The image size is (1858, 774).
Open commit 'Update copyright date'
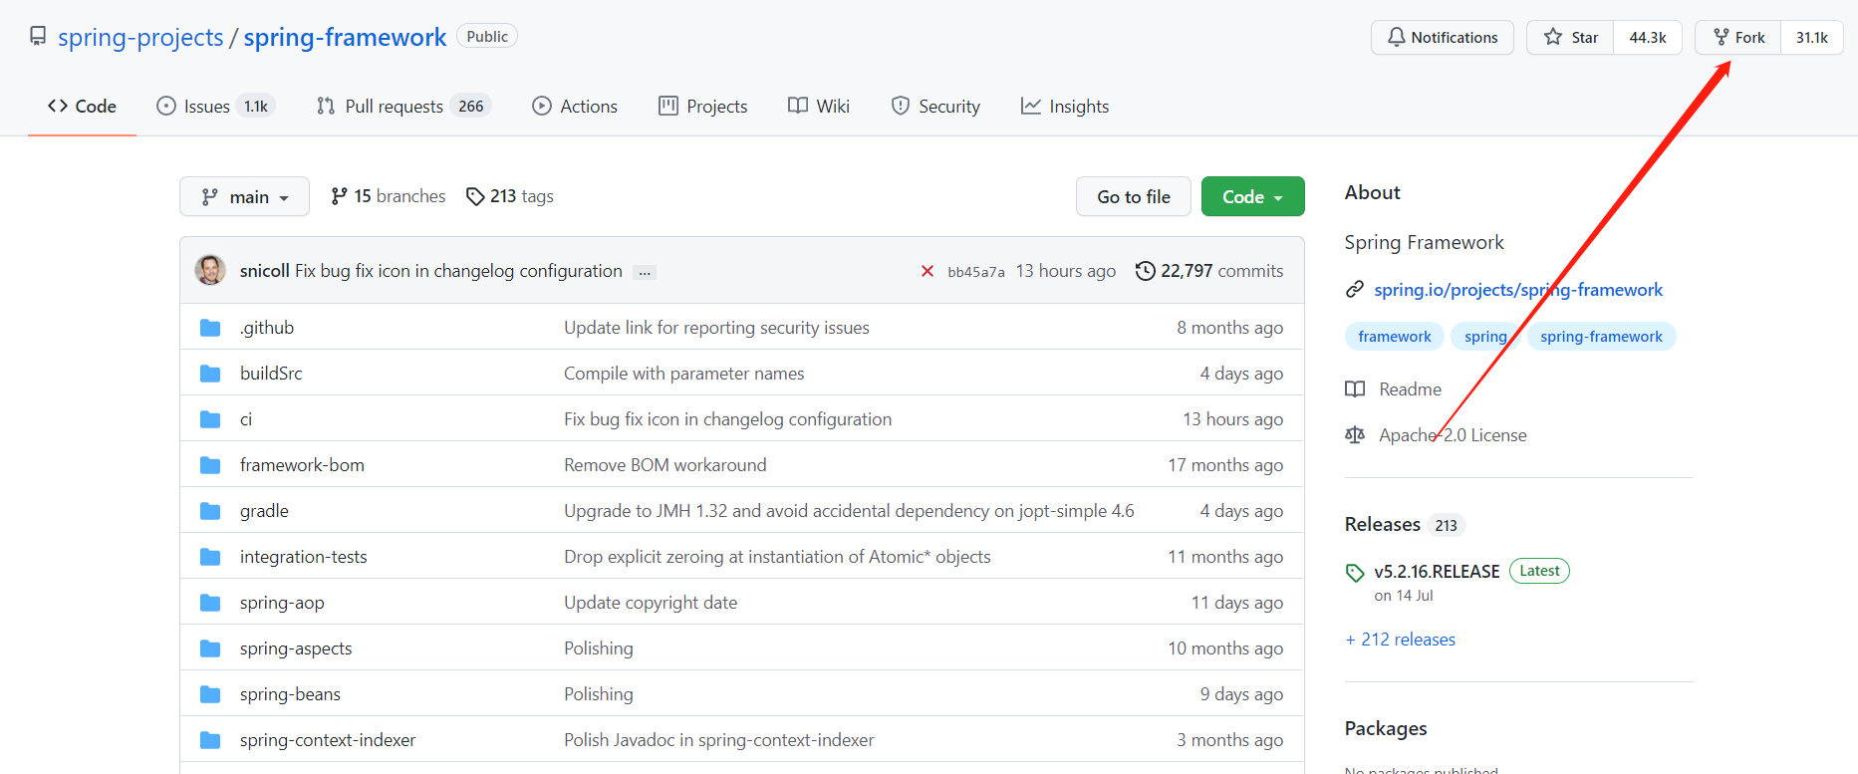(x=651, y=602)
